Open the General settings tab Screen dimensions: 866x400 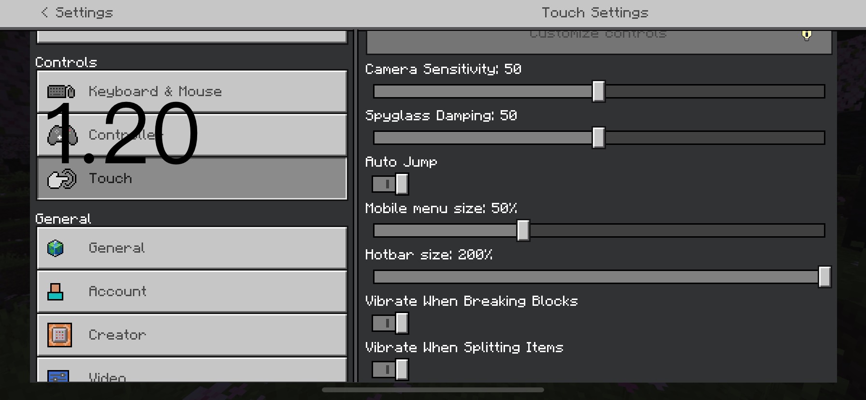click(192, 248)
